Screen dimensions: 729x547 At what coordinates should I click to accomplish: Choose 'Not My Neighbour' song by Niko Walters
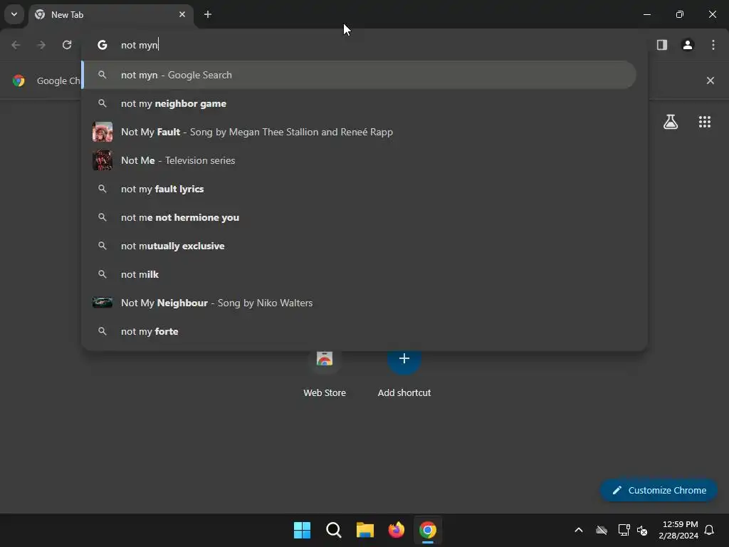[x=359, y=303]
